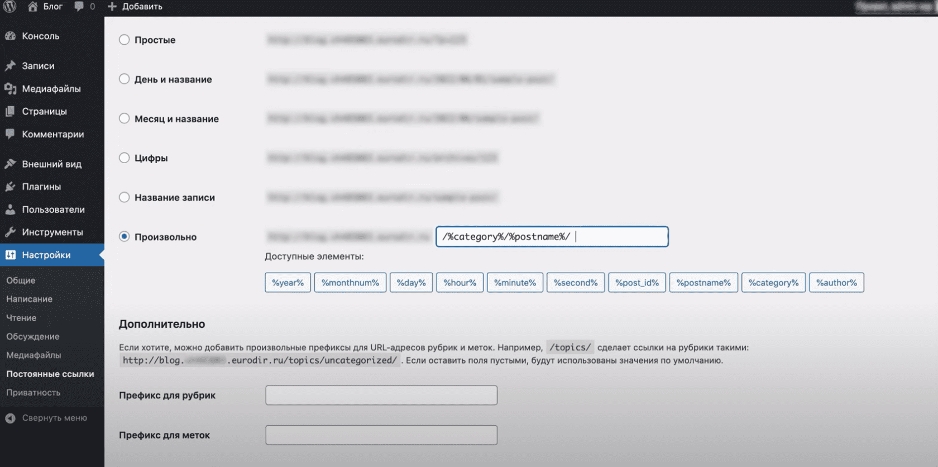This screenshot has width=938, height=467.
Task: Click the custom structure input field
Action: 552,236
